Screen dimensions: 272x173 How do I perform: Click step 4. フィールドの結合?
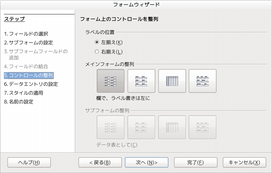point(26,66)
